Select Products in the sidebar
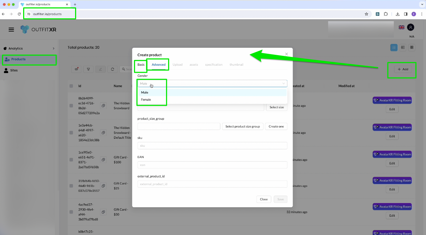 tap(29, 59)
